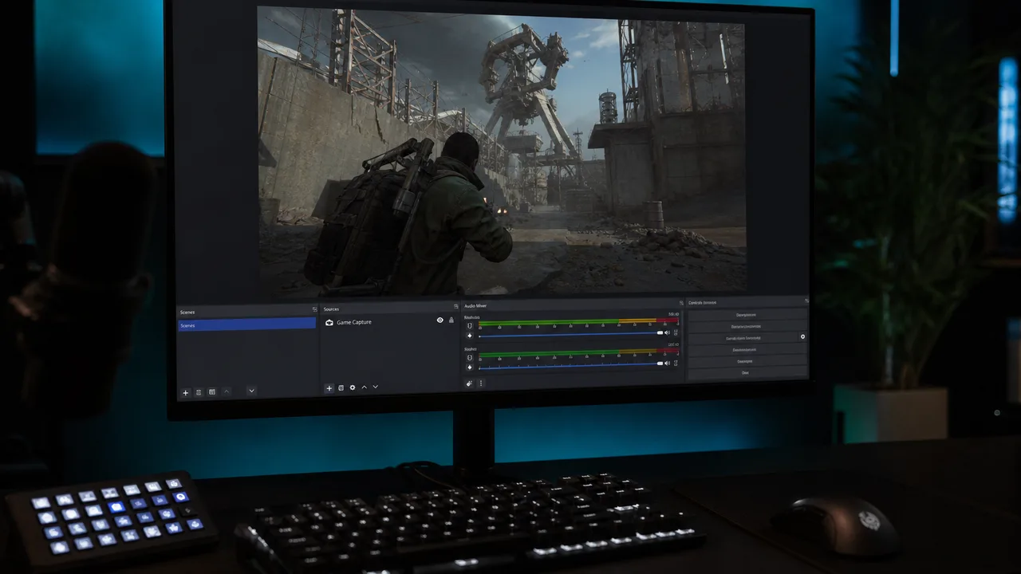
Task: Click the second button in Controls panel
Action: [x=747, y=326]
